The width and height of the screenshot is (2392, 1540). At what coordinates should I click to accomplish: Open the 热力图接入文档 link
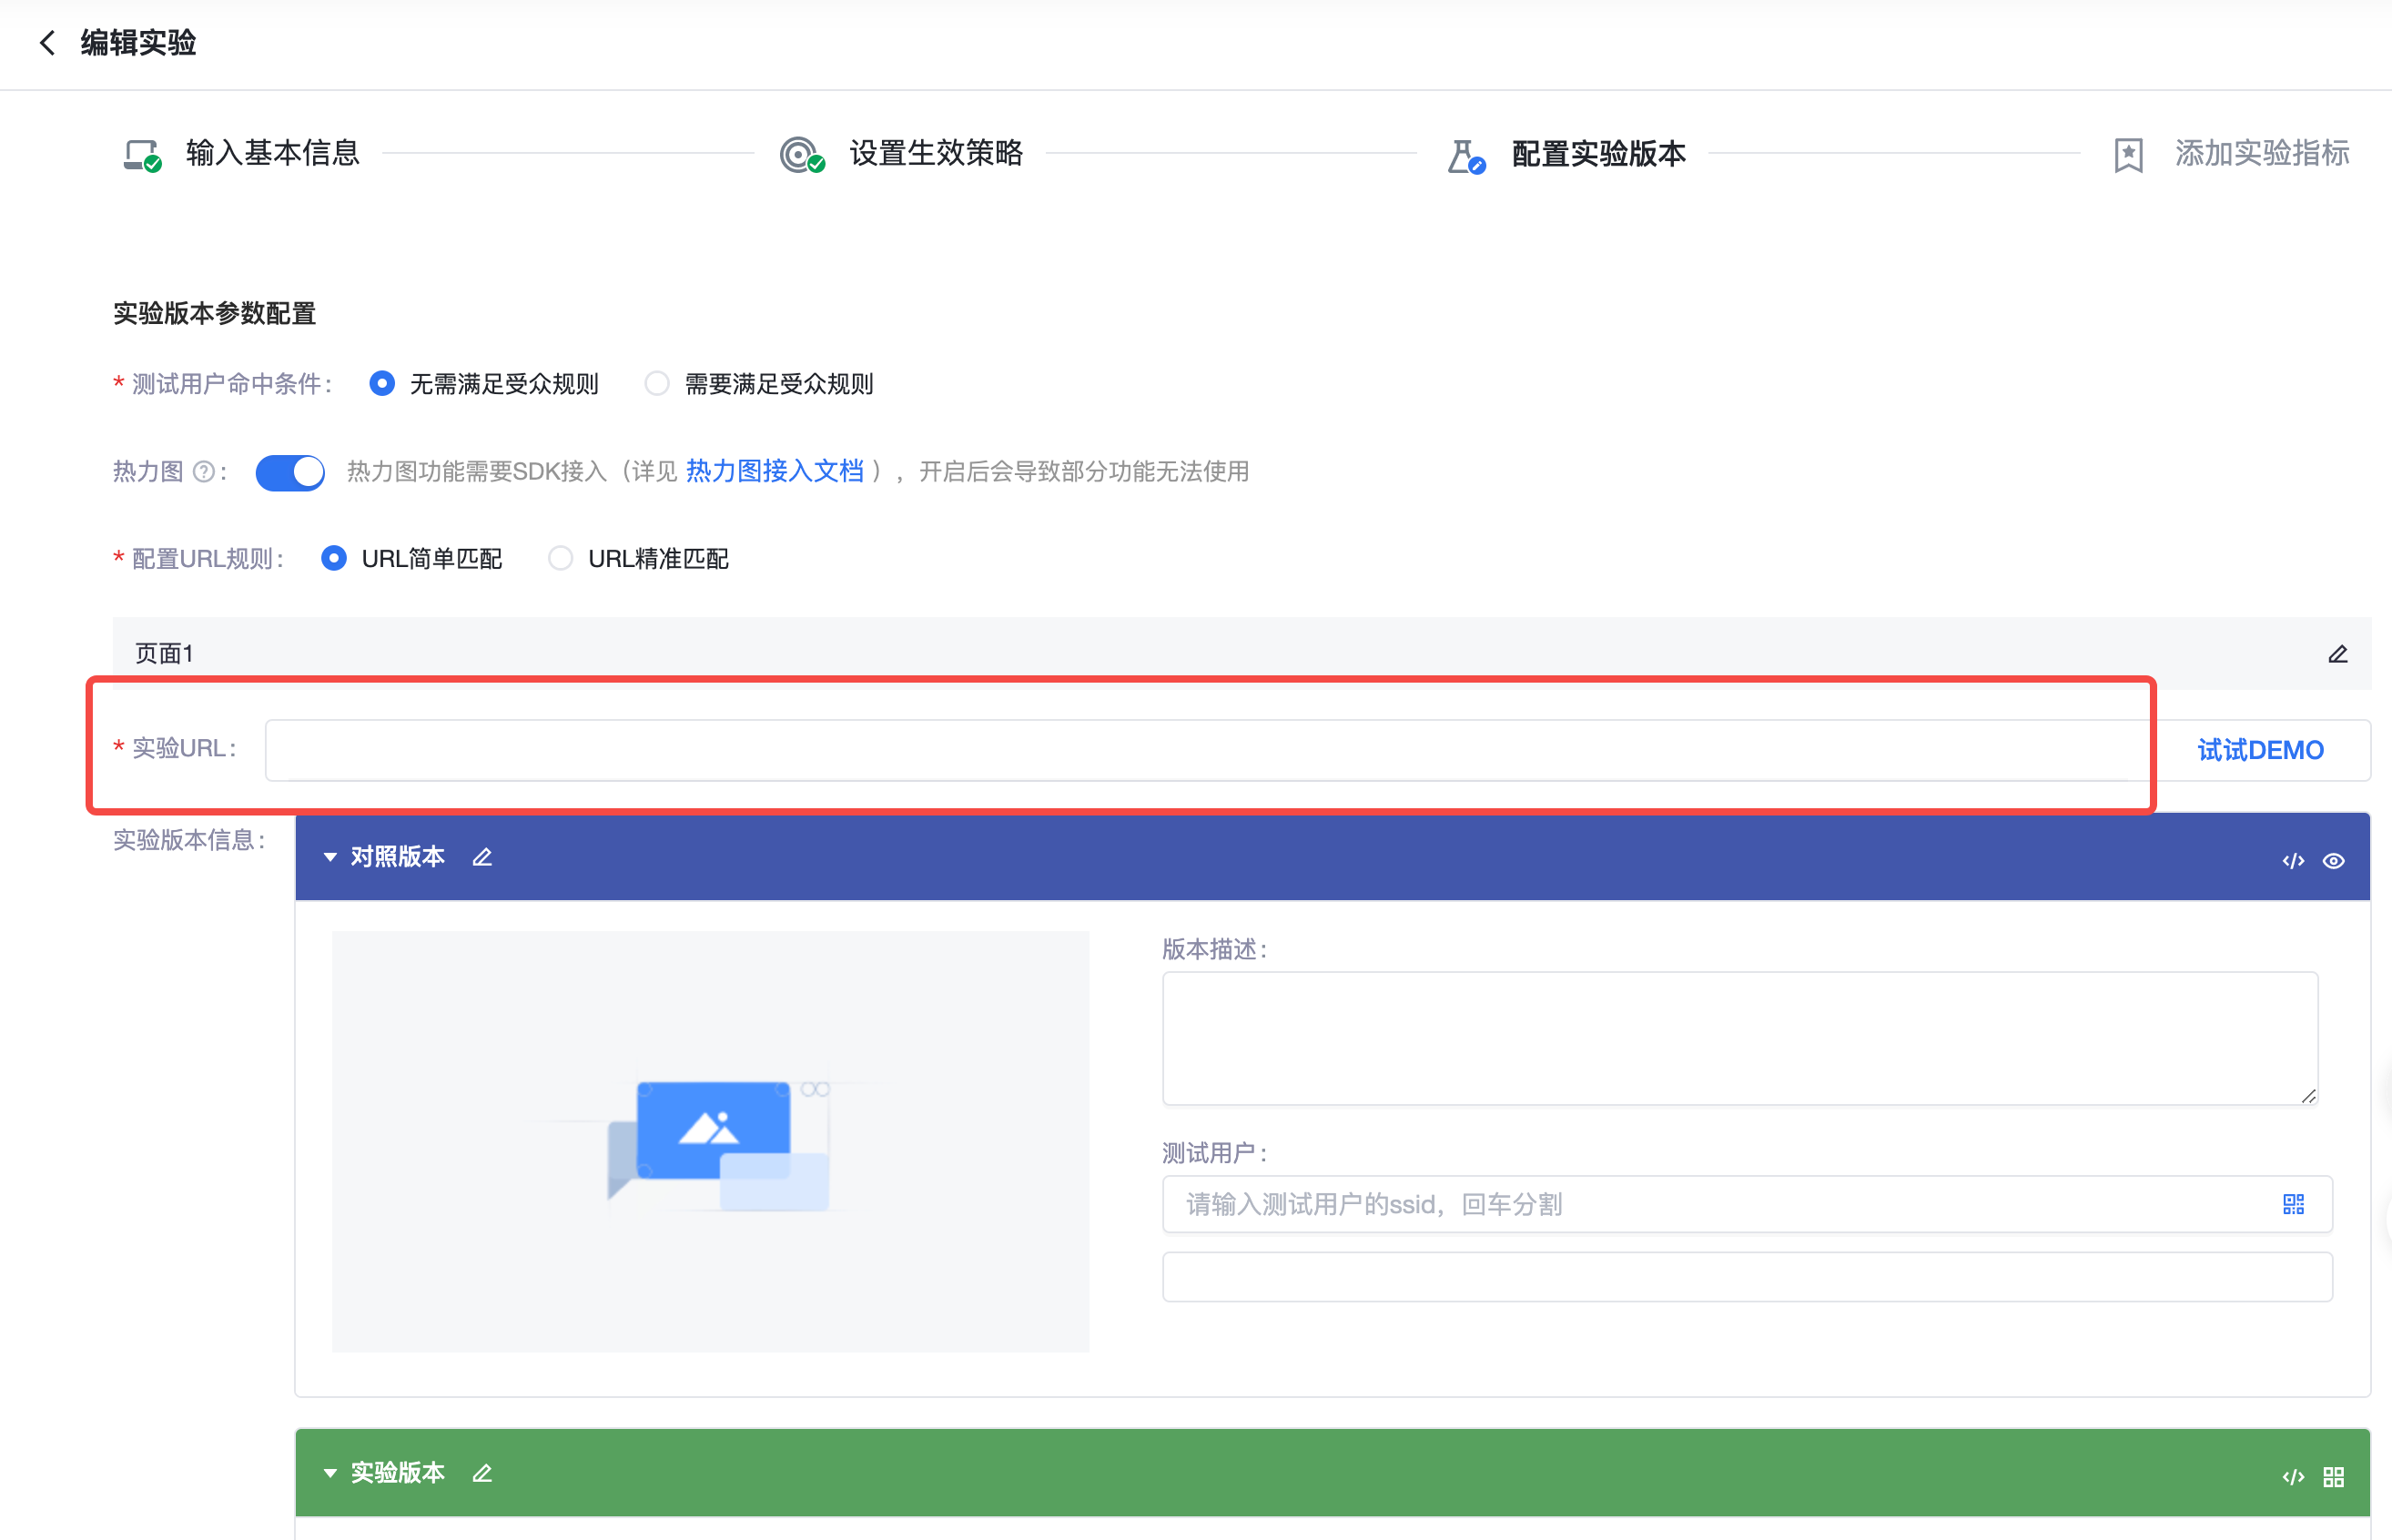coord(774,472)
